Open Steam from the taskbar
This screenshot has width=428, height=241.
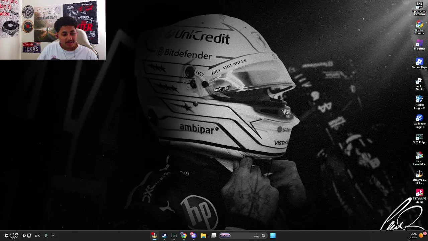tap(164, 236)
